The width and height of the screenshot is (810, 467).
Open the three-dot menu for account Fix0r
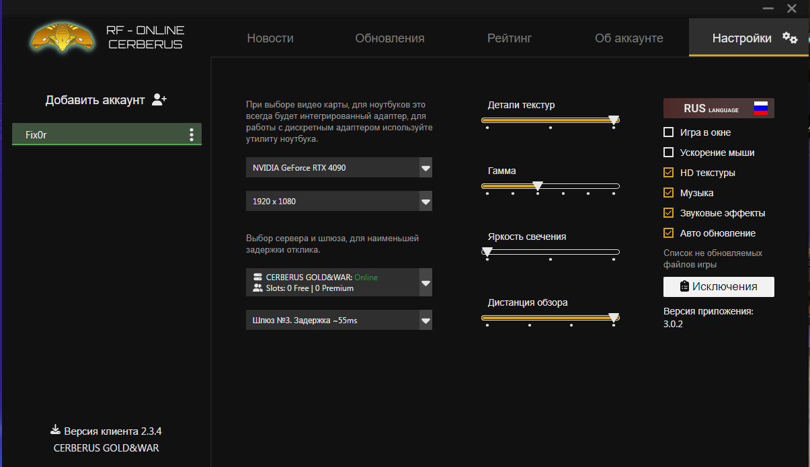point(192,135)
